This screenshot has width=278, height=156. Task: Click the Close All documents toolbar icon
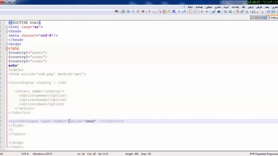click(x=258, y=12)
